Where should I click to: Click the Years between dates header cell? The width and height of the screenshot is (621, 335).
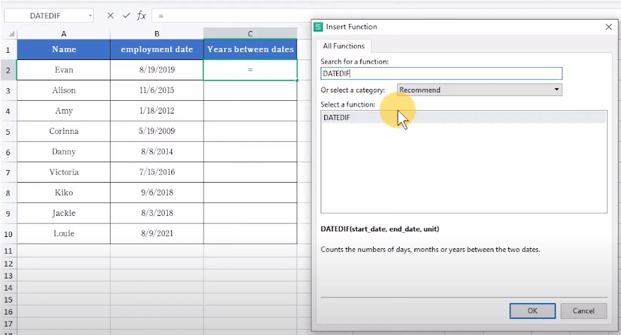click(250, 49)
